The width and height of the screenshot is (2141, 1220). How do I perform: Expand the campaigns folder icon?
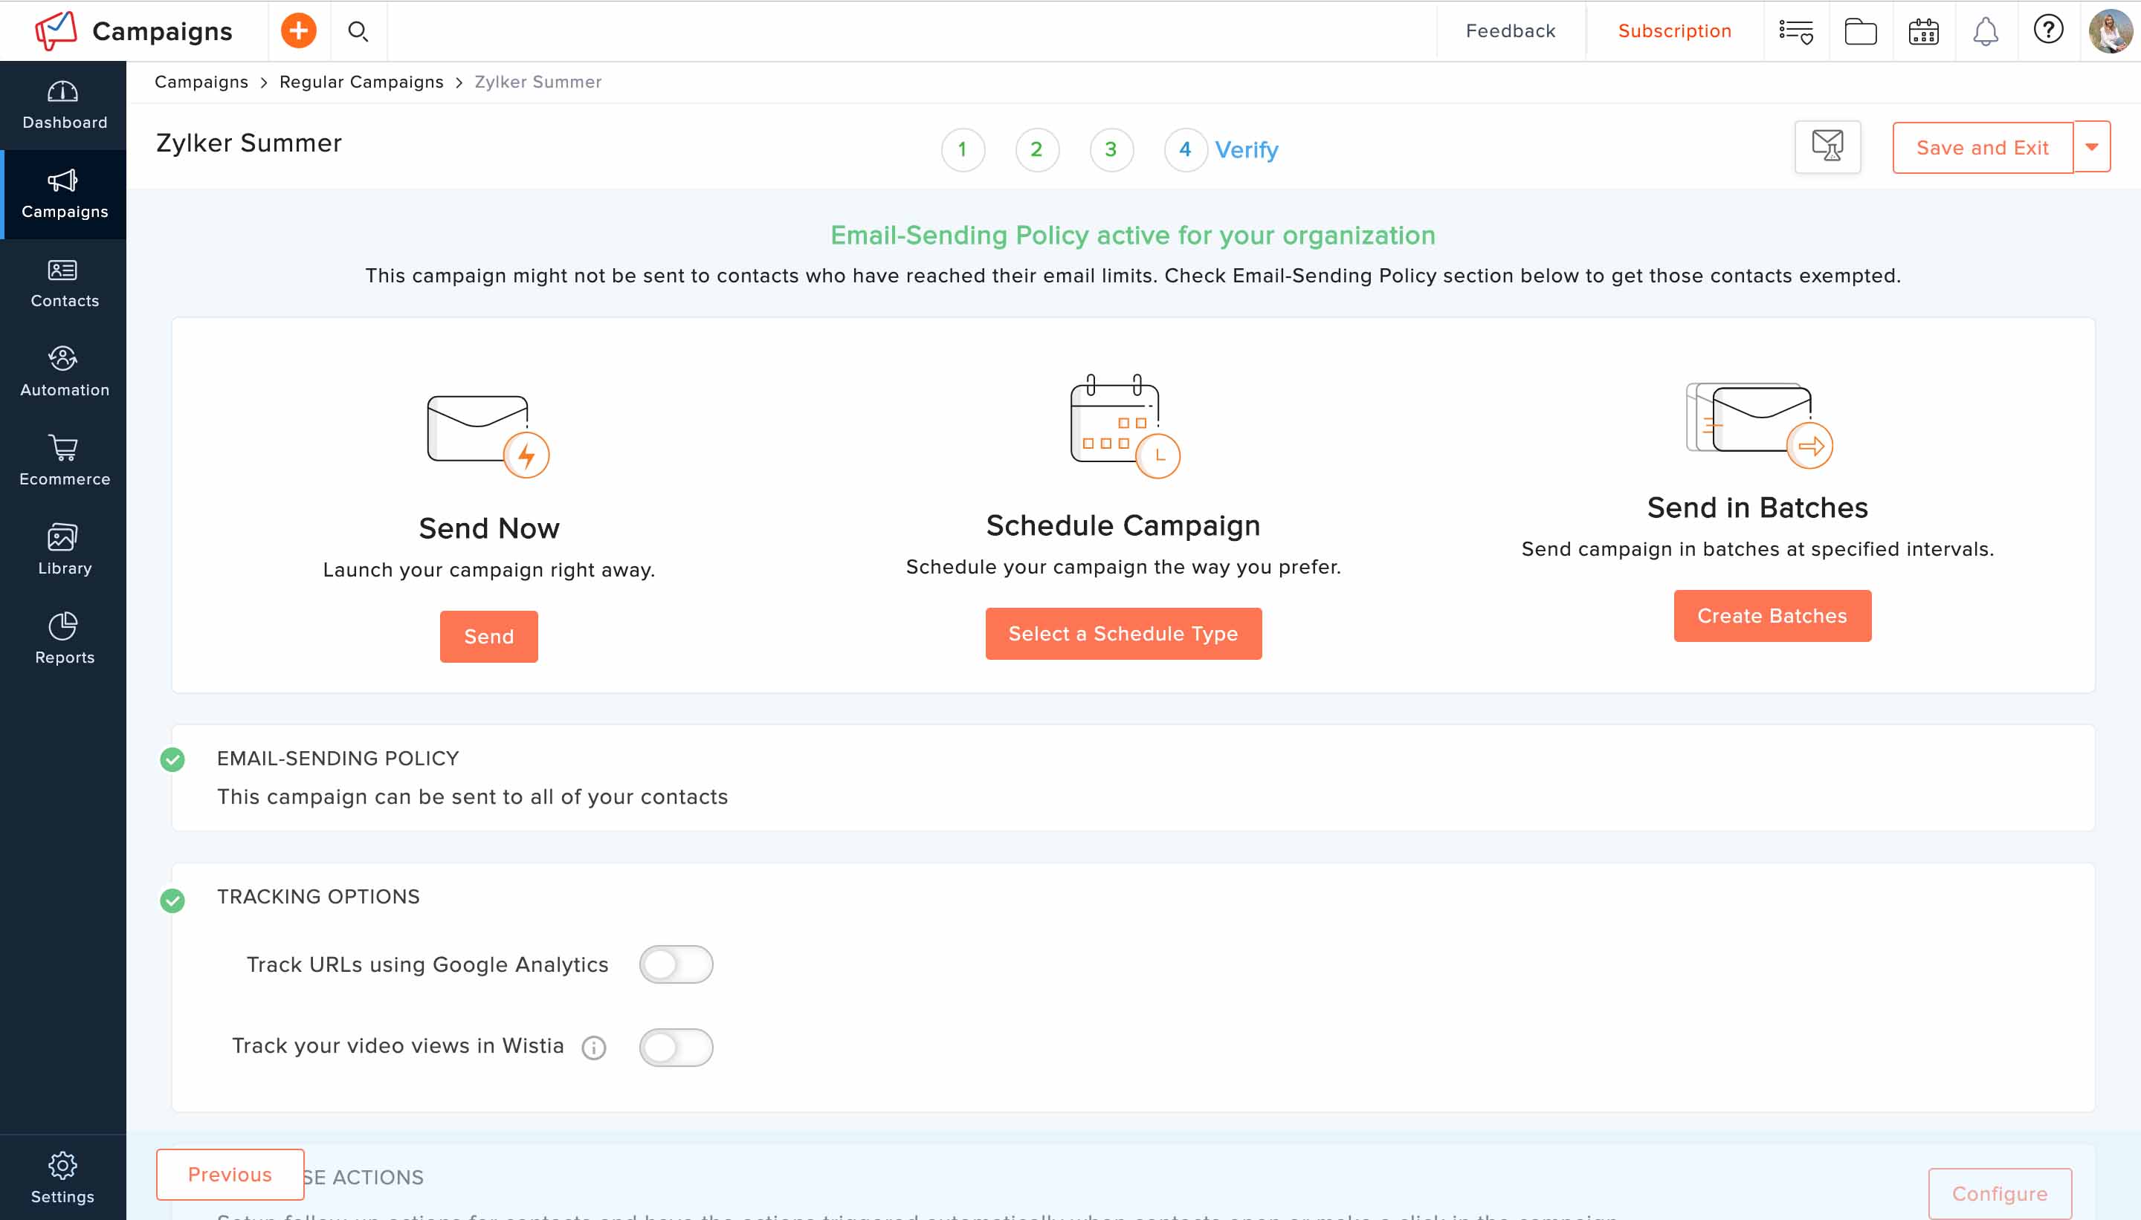tap(1860, 31)
